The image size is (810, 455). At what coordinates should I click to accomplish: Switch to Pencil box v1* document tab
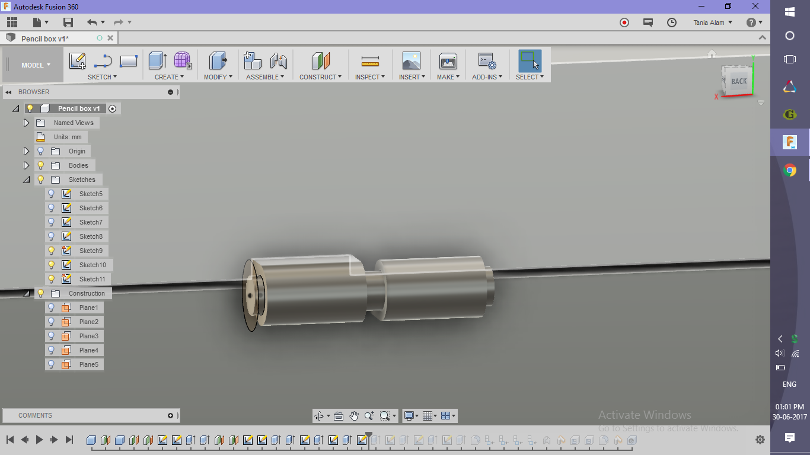45,39
